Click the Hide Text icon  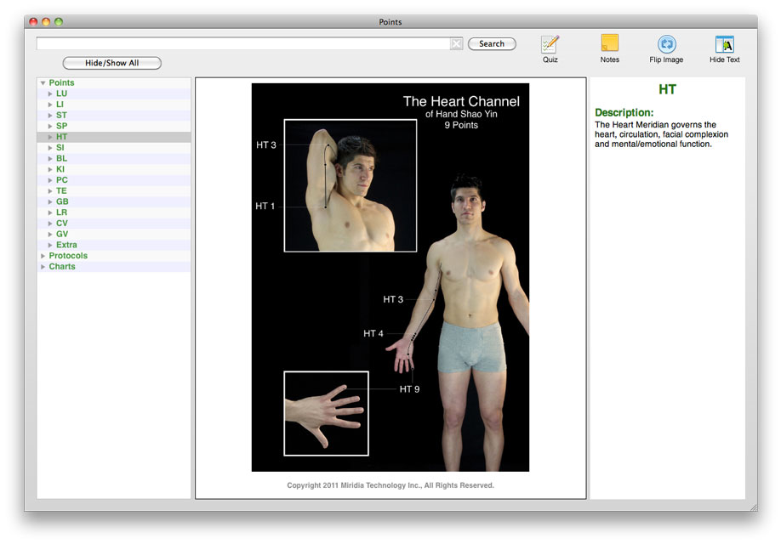point(724,44)
